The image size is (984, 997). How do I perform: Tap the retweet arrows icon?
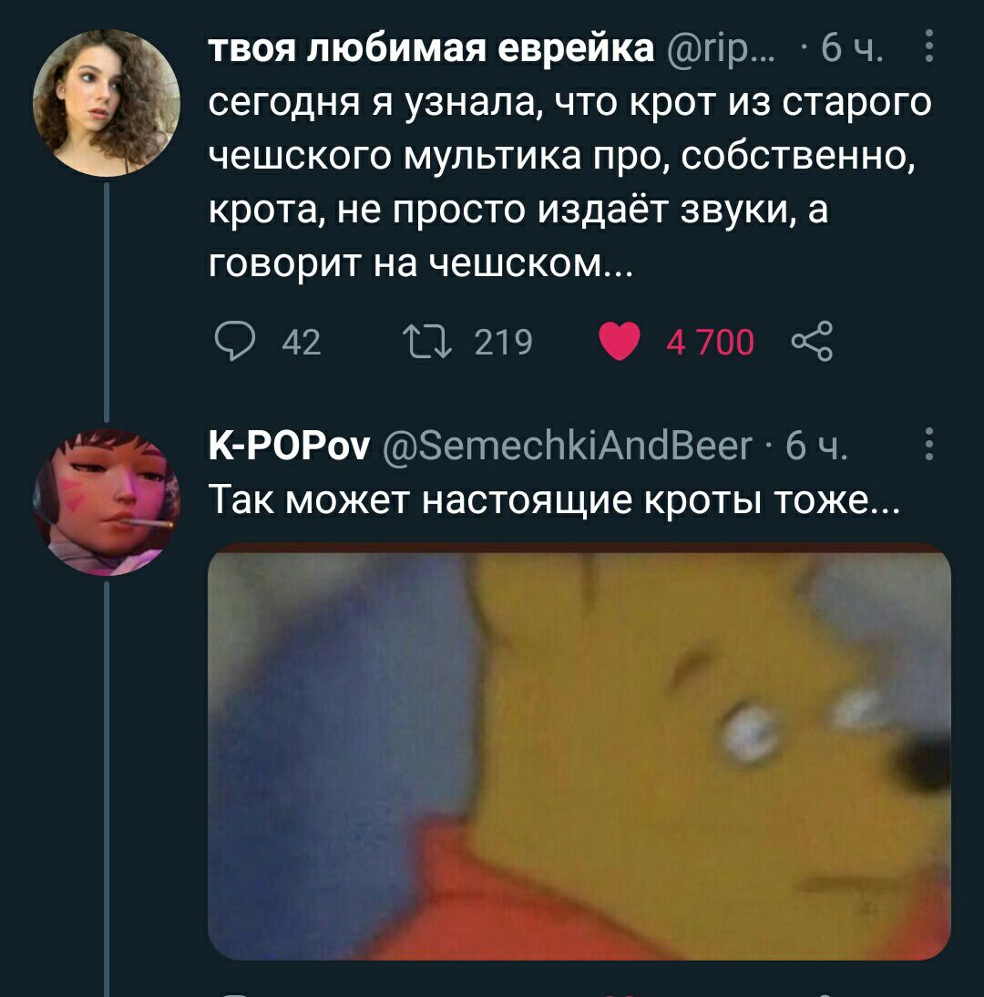point(428,342)
